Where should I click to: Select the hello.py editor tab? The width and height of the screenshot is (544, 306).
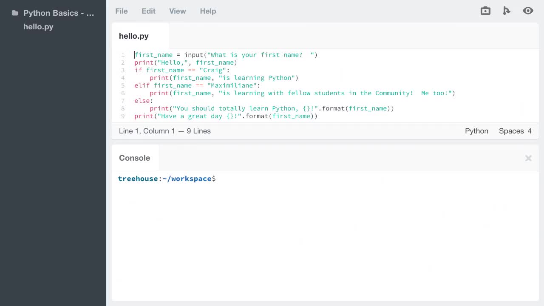pos(133,36)
